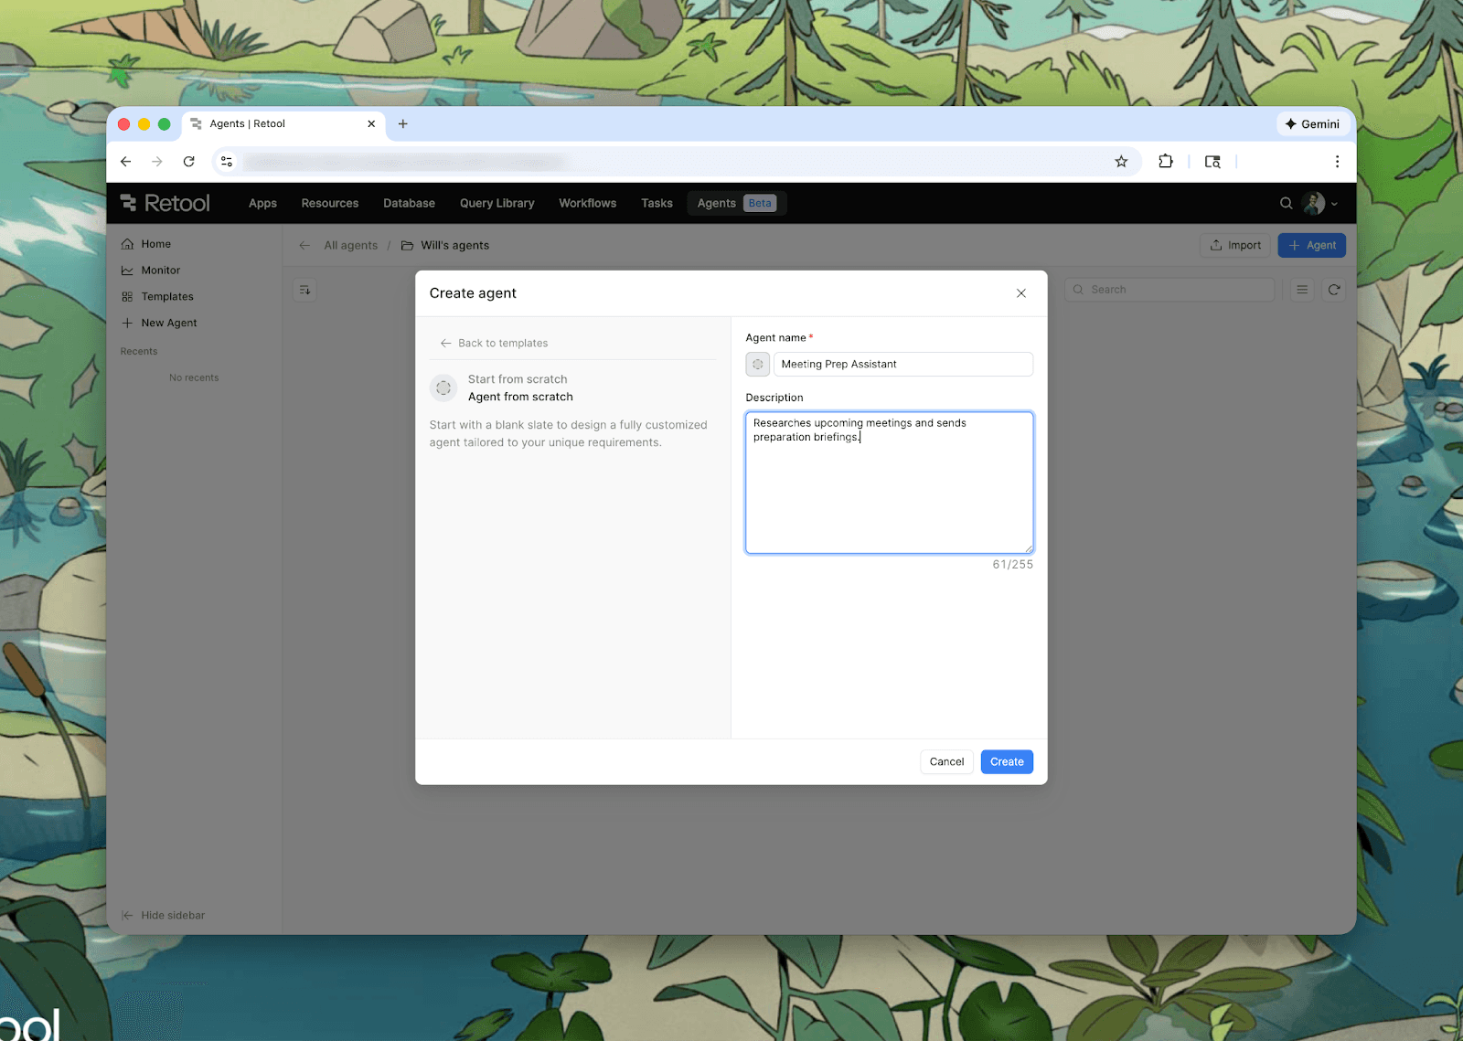Reload the page in browser toolbar
This screenshot has height=1041, width=1463.
(x=188, y=162)
